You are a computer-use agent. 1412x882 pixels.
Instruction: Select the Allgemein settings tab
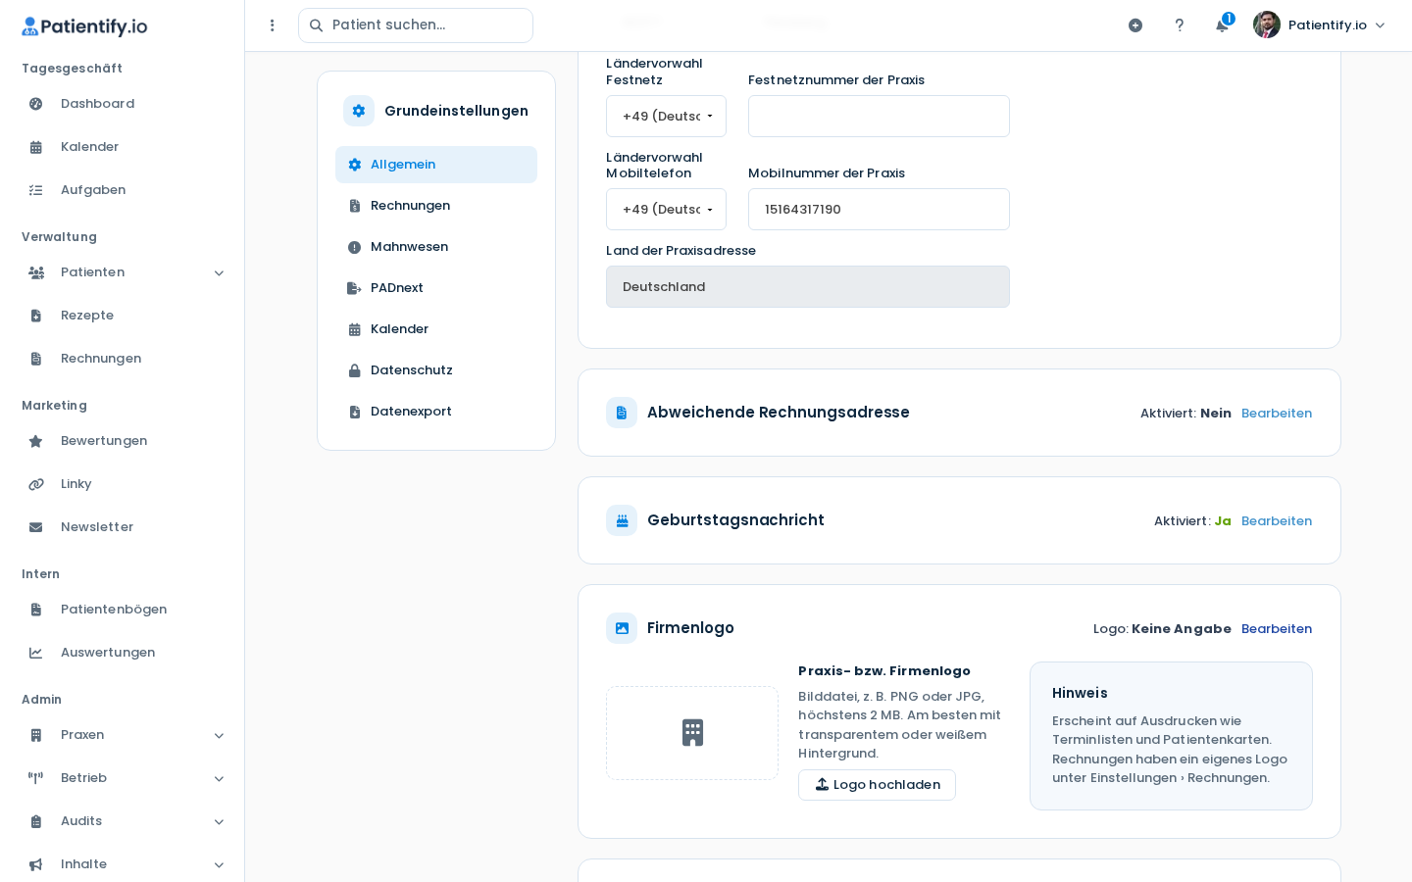pos(436,165)
